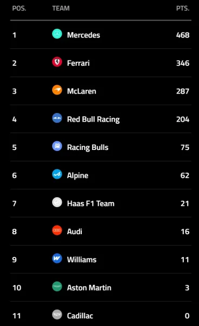Click the Mercedes team logo icon
This screenshot has height=326, width=199.
point(57,34)
